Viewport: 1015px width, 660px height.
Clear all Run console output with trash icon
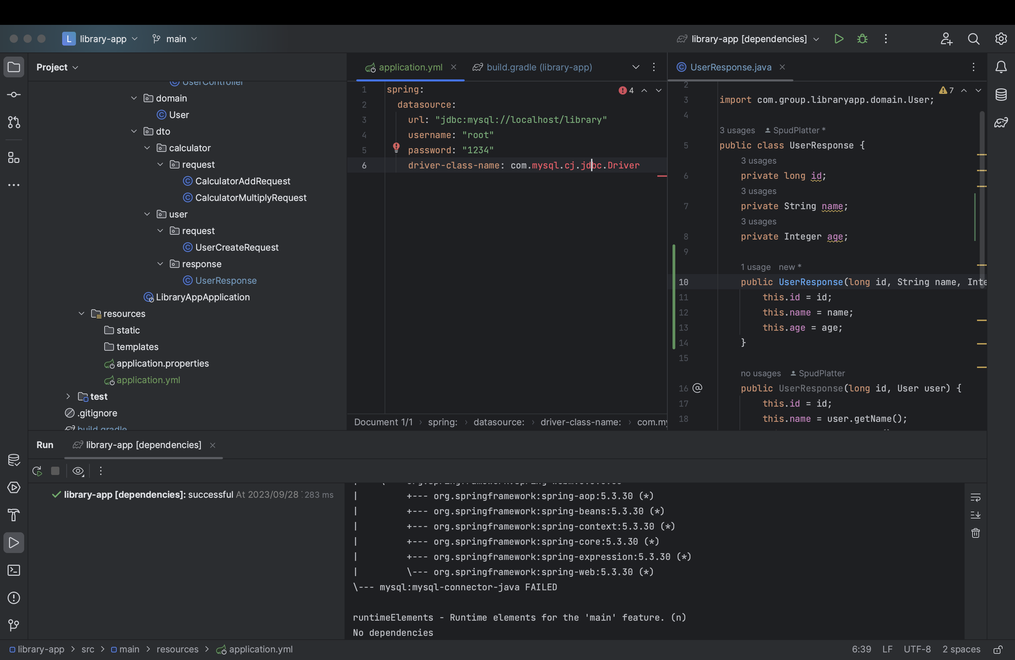click(x=975, y=533)
